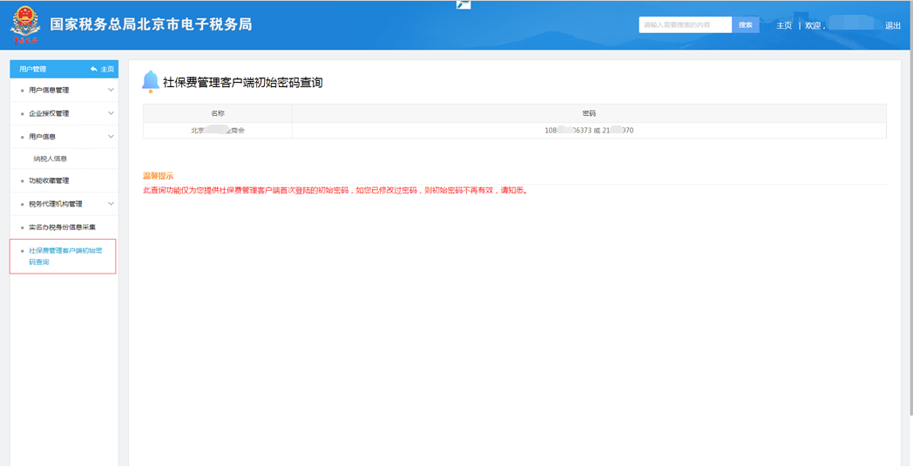Click the 名称 column header

218,113
